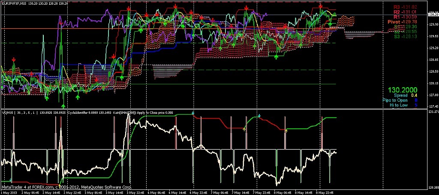Click the S2 support level label

pos(405,32)
